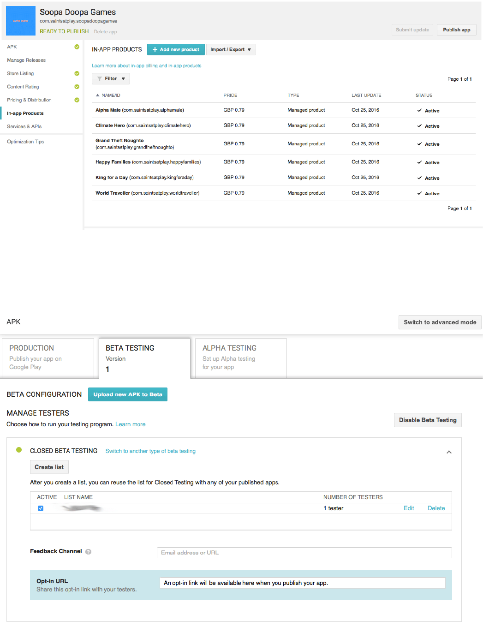483x632 pixels.
Task: Click the Delete app link
Action: pos(105,32)
